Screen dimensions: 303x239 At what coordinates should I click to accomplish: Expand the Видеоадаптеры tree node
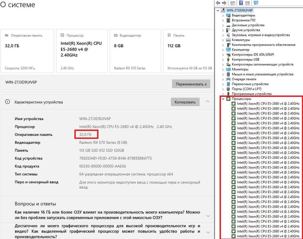coord(223,15)
